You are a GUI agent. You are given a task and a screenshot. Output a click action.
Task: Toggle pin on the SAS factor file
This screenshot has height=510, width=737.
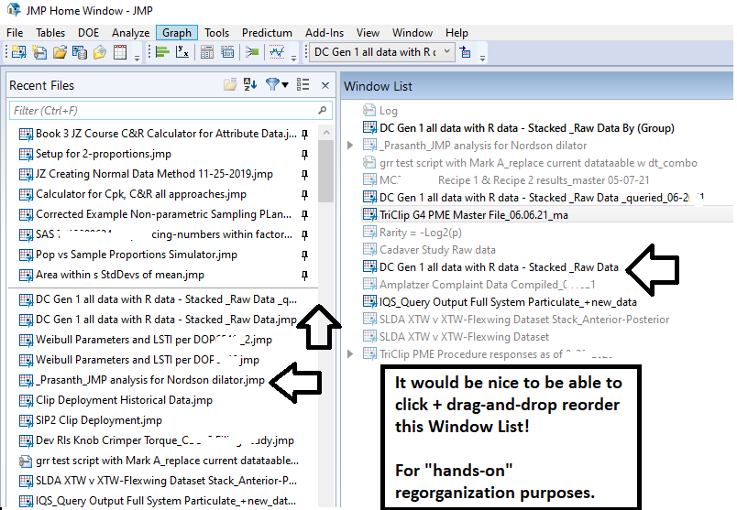pyautogui.click(x=304, y=234)
